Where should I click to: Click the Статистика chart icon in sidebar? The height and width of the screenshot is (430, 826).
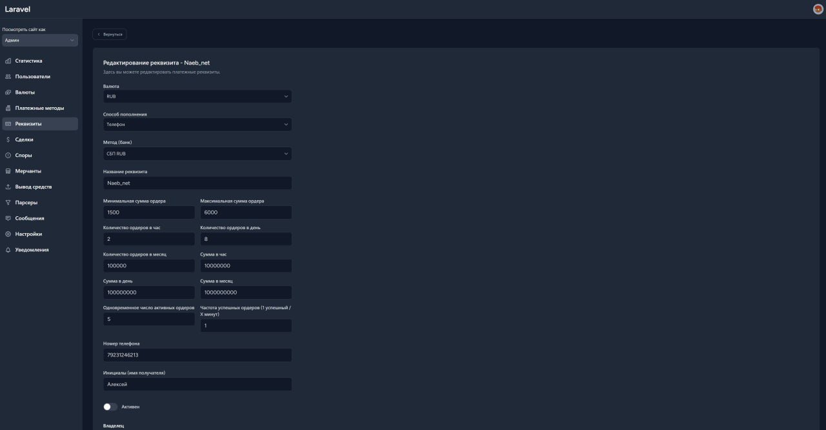(x=8, y=61)
